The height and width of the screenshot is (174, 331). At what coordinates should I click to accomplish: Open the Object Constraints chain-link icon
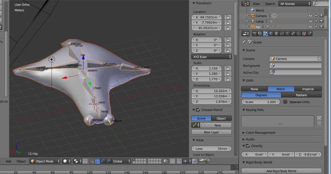click(x=282, y=34)
